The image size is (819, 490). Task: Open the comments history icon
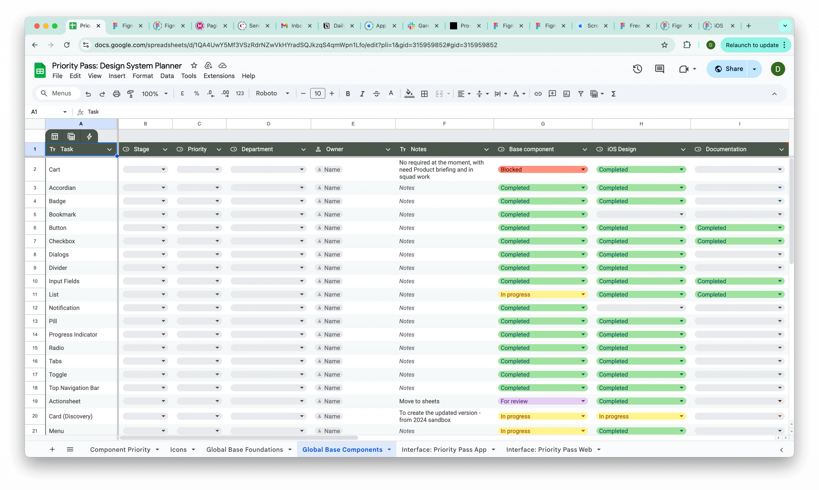pyautogui.click(x=659, y=69)
